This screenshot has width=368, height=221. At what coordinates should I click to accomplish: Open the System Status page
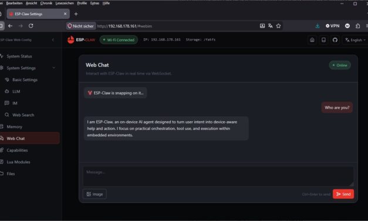click(19, 56)
